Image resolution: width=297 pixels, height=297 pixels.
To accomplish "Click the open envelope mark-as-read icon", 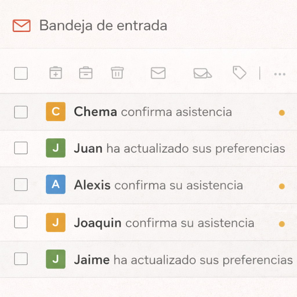I will (x=202, y=73).
